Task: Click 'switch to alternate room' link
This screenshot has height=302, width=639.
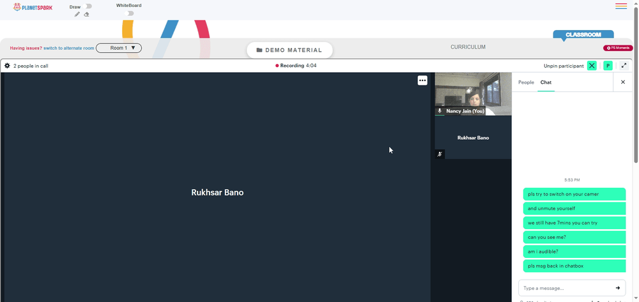Action: (x=69, y=48)
